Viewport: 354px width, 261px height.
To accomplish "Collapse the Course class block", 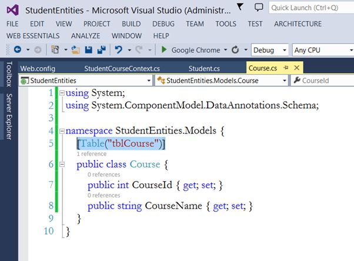I will 62,165.
